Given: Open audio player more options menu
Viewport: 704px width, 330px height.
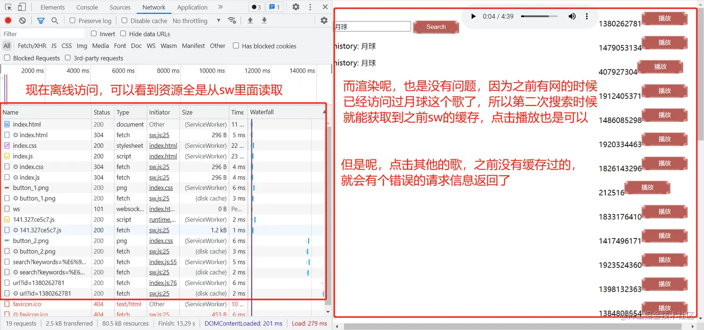Looking at the screenshot, I should [x=587, y=16].
